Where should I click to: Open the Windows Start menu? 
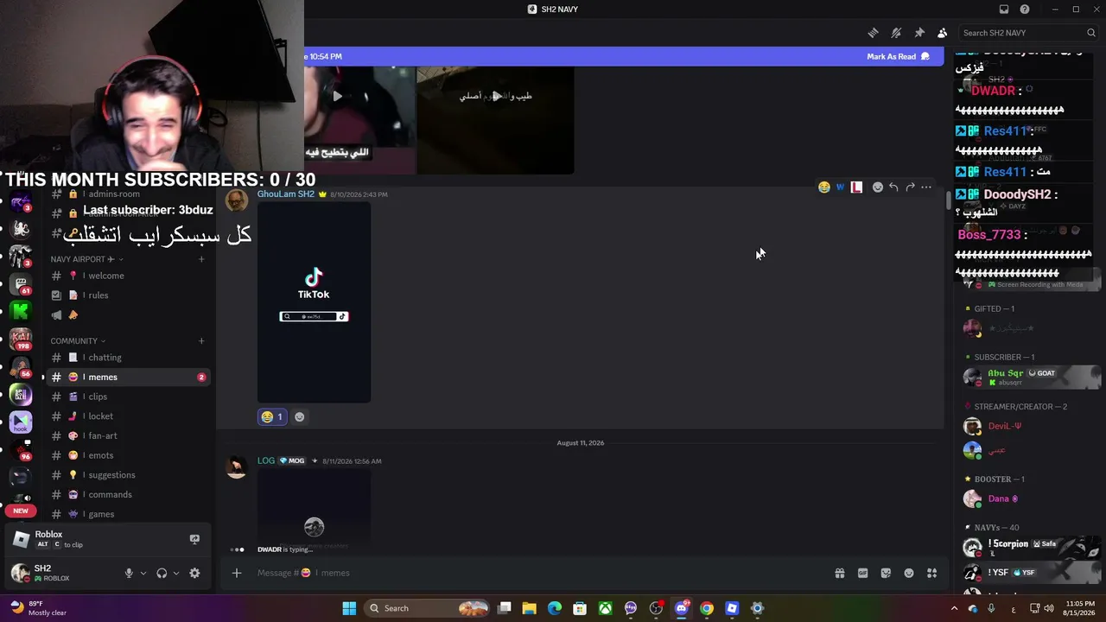click(349, 608)
